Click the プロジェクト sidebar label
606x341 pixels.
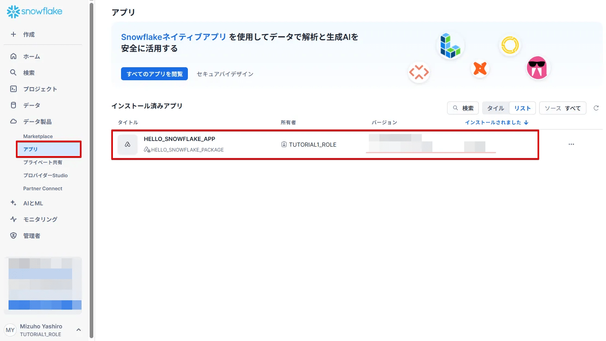tap(40, 89)
